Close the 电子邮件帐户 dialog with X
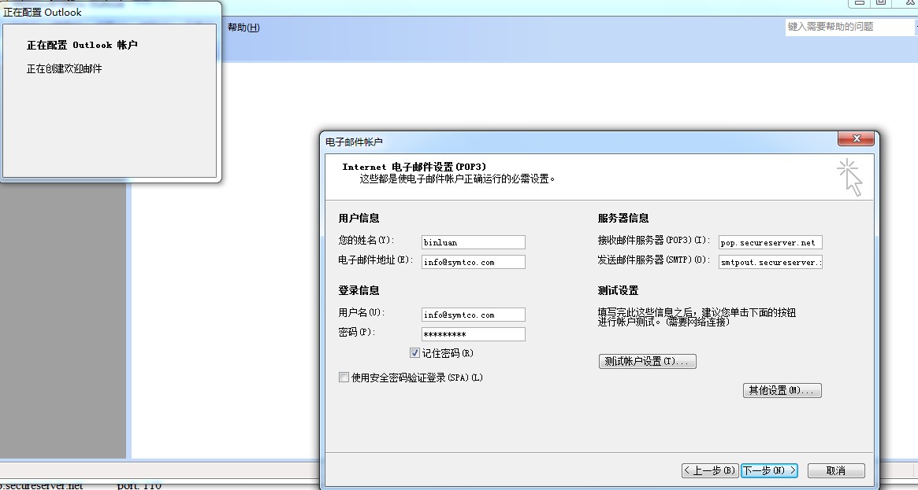The height and width of the screenshot is (490, 918). 856,138
